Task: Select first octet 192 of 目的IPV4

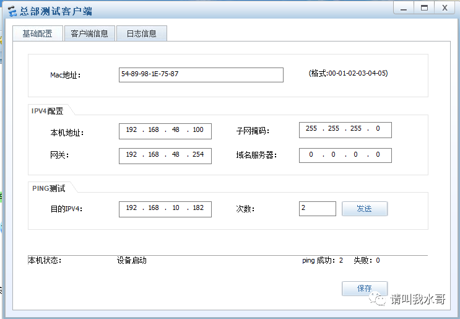Action: pos(131,208)
